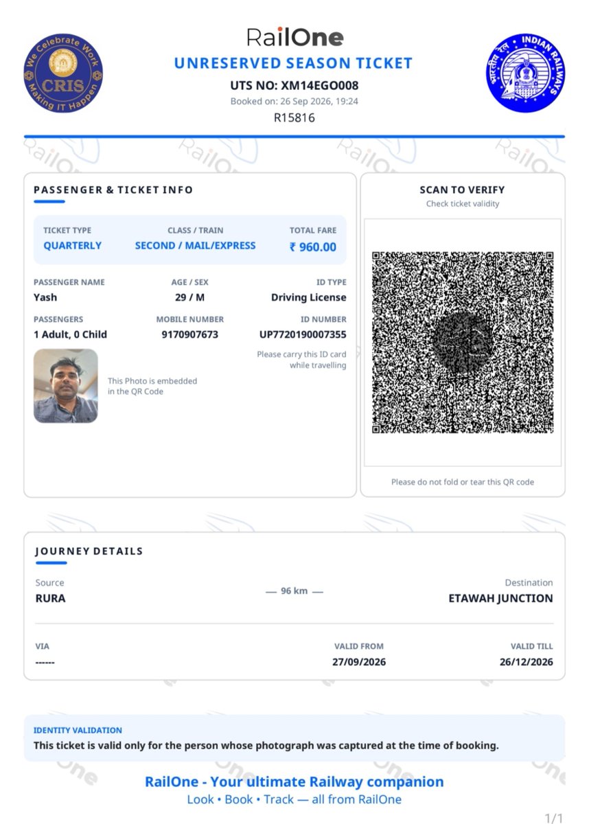
Task: Select ticket type QUARTERLY
Action: (x=73, y=246)
